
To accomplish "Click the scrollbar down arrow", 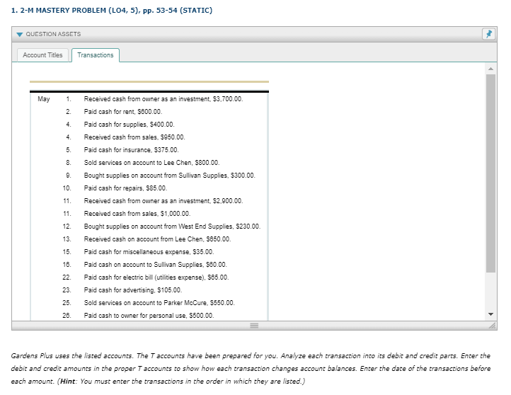I will 490,314.
